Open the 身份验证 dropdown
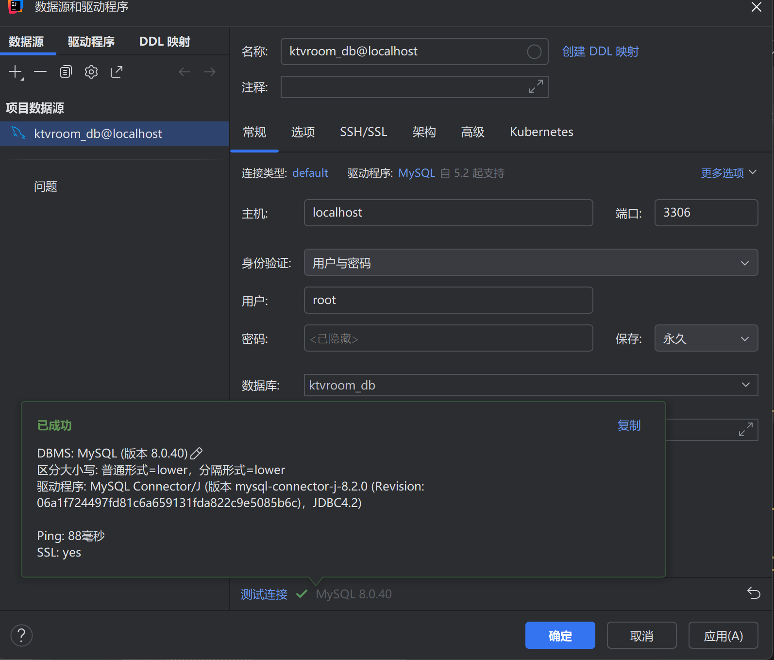 (x=531, y=263)
